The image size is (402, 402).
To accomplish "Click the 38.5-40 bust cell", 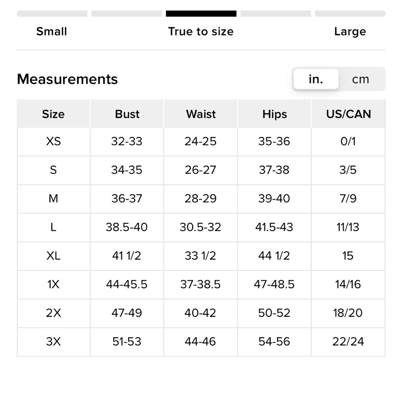I will [x=127, y=227].
